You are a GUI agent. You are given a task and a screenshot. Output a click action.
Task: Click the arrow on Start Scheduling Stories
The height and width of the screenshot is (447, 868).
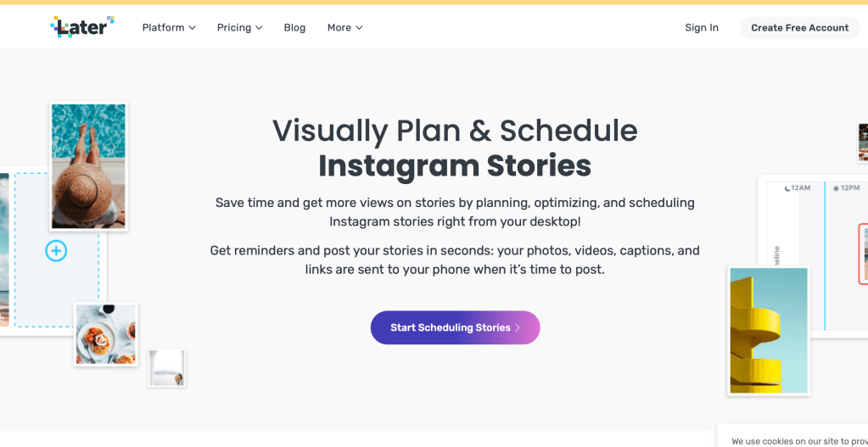pyautogui.click(x=518, y=327)
